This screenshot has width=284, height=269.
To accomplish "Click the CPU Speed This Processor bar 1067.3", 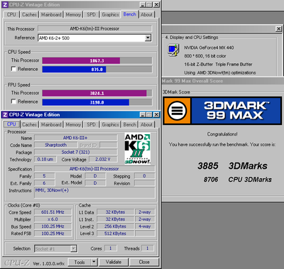I will (97, 60).
